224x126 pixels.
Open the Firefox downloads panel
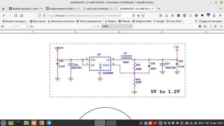[167, 16]
